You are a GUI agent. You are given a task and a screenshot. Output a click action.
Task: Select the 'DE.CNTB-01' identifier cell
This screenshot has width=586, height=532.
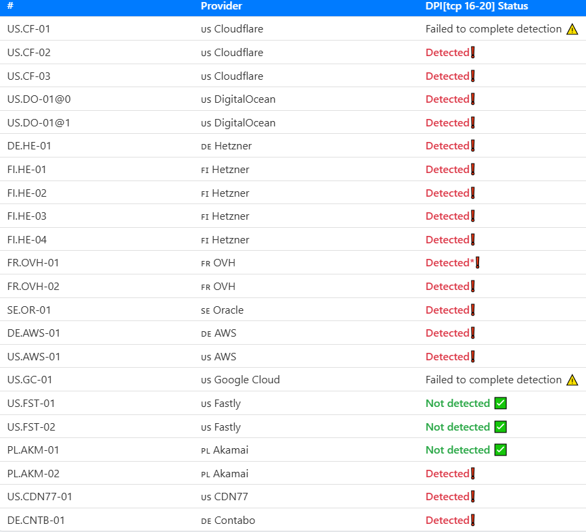36,521
